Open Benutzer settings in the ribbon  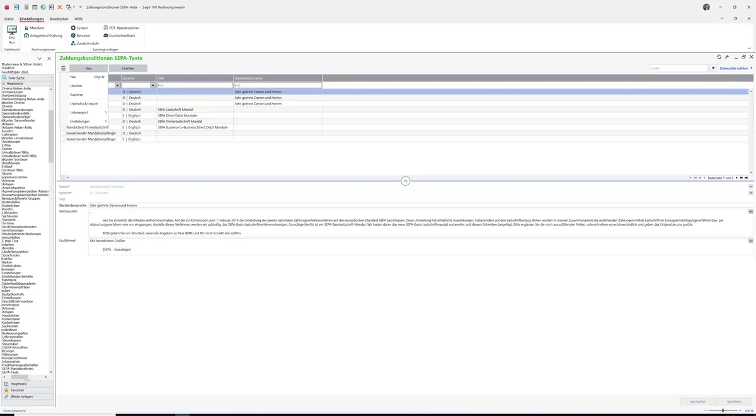81,35
